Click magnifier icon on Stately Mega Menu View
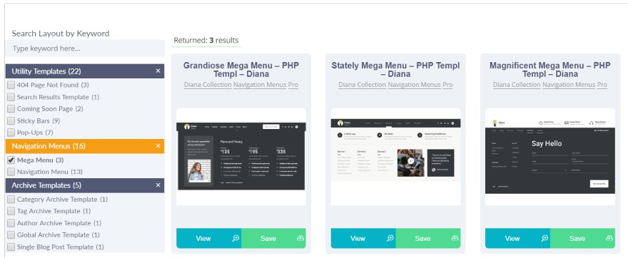This screenshot has width=628, height=258. pyautogui.click(x=390, y=238)
